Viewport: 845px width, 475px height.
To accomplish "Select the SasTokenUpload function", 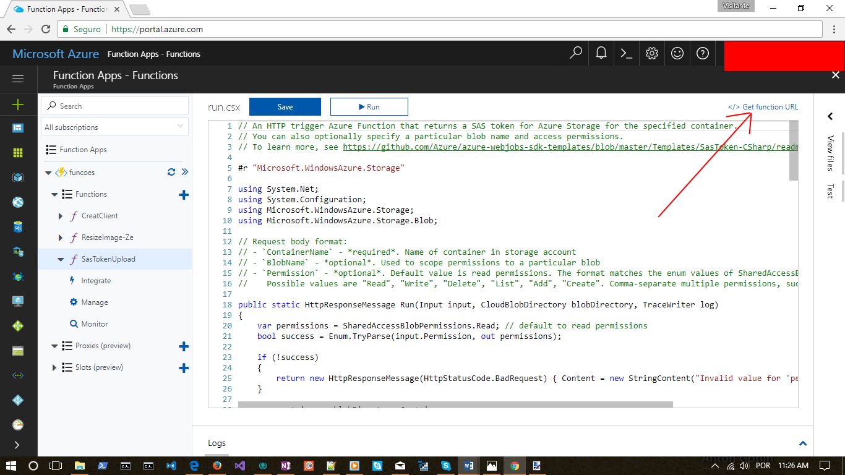I will pyautogui.click(x=108, y=259).
